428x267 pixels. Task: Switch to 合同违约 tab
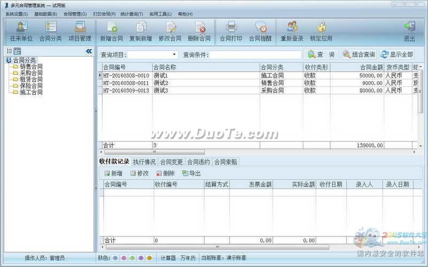point(198,162)
